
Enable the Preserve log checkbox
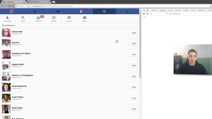click(170, 14)
